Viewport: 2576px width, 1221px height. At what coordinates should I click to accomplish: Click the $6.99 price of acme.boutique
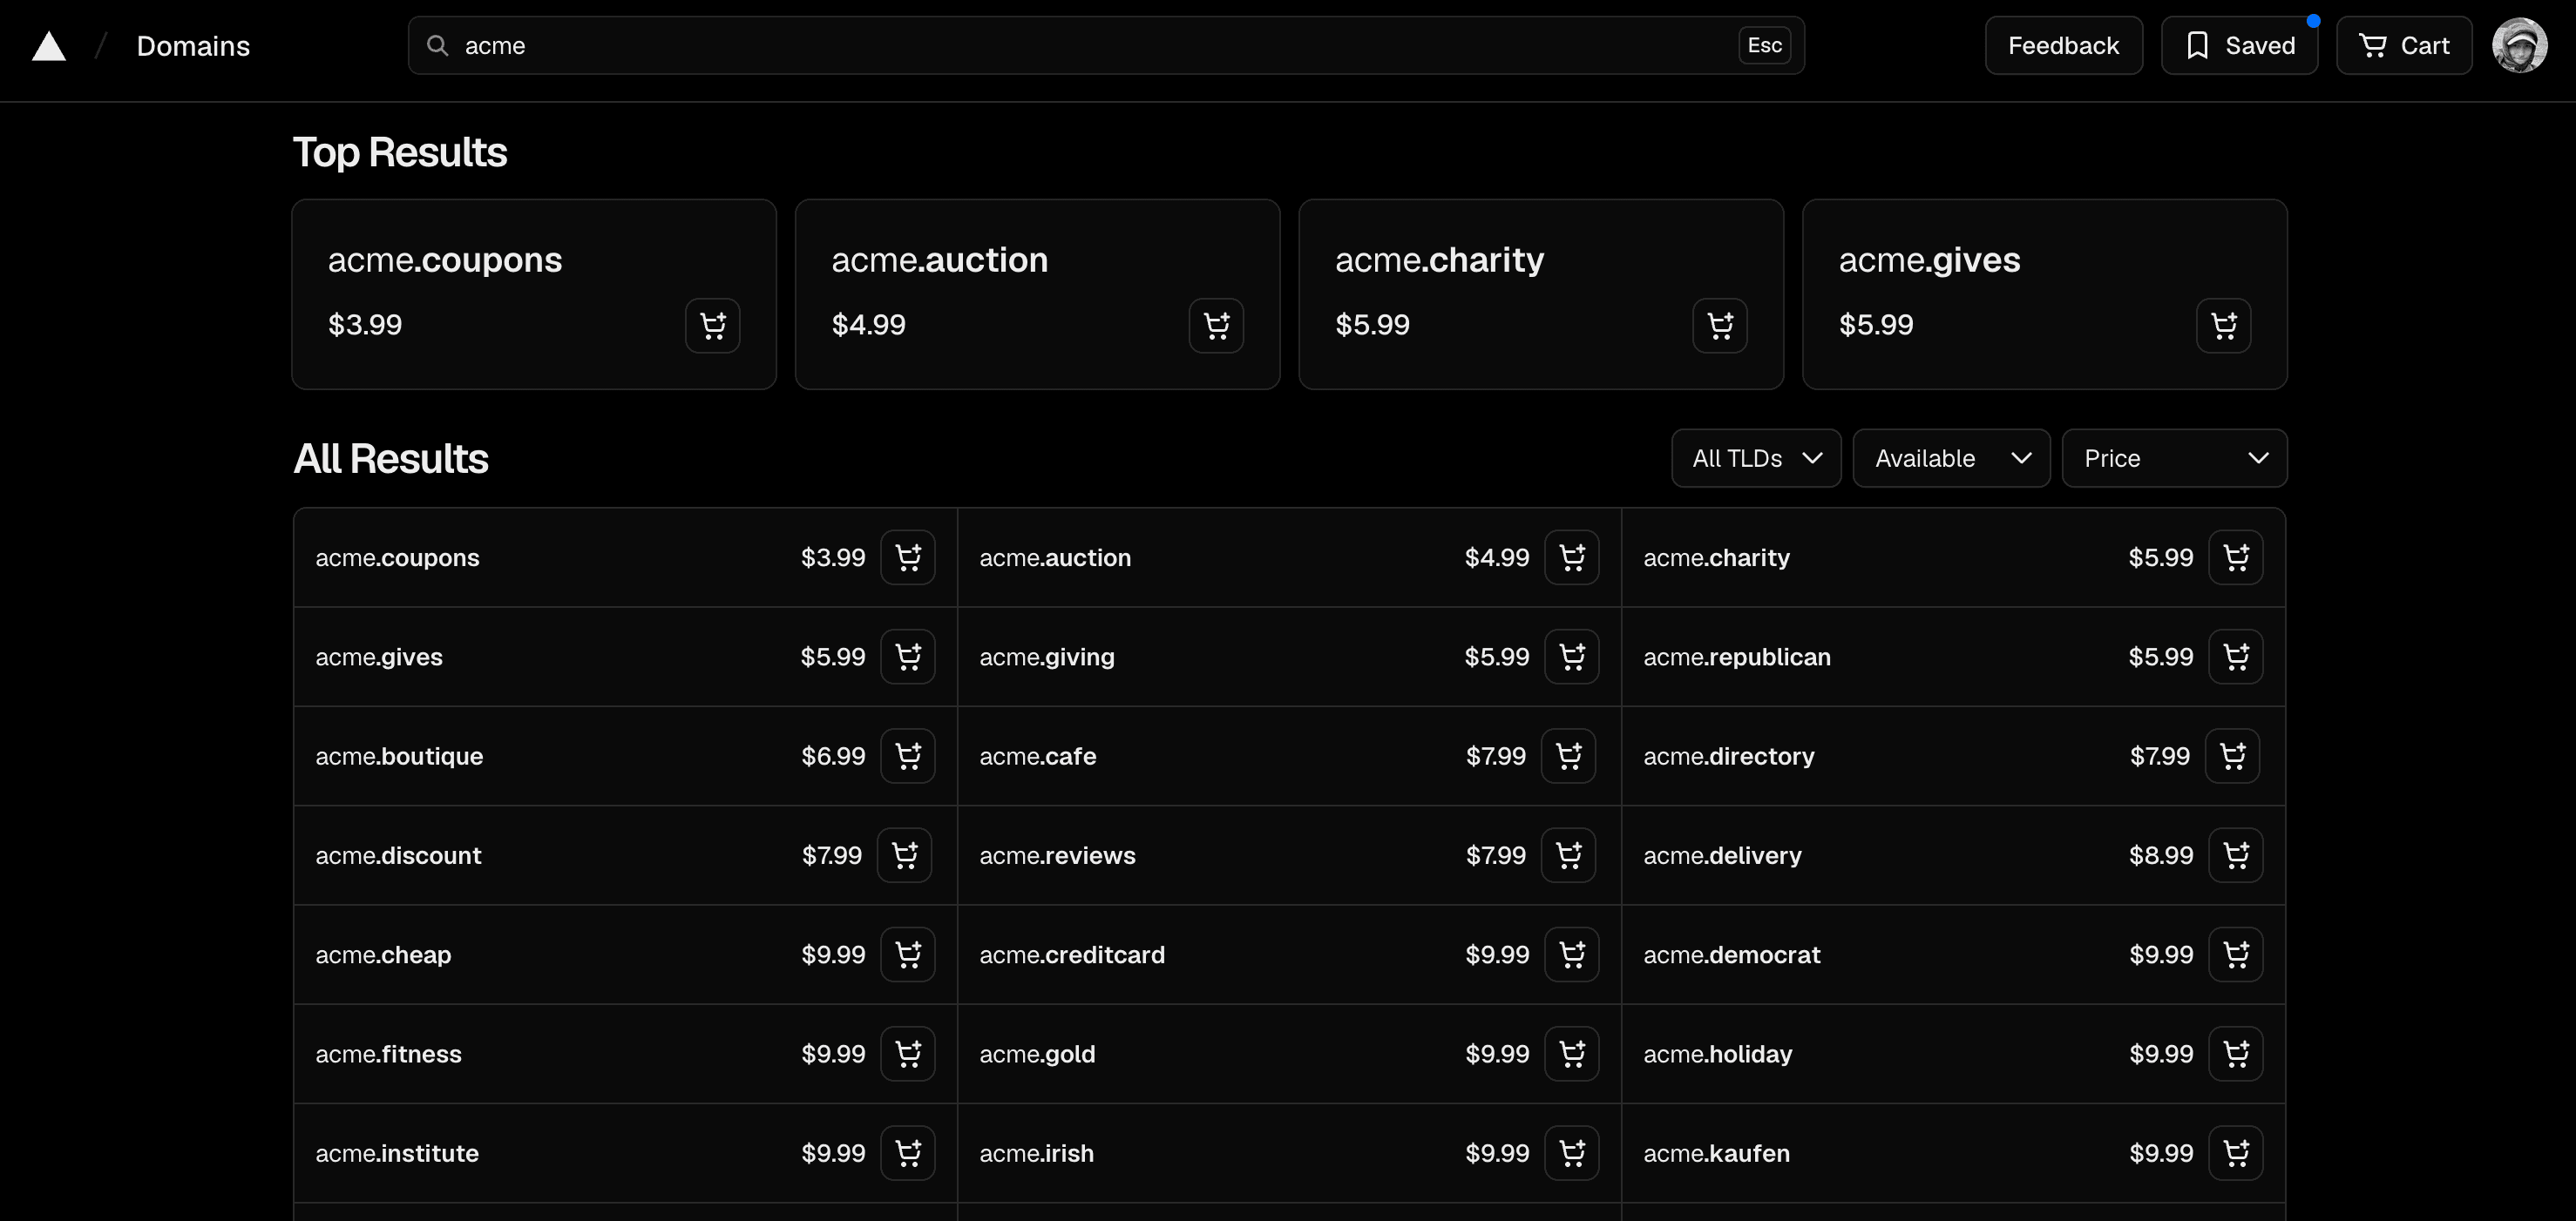coord(833,757)
